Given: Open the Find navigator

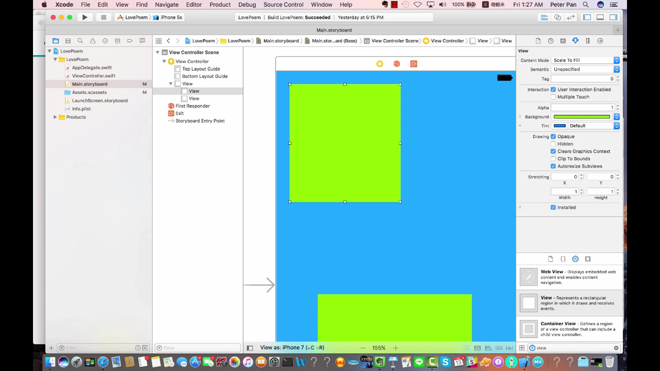Looking at the screenshot, I should point(80,41).
